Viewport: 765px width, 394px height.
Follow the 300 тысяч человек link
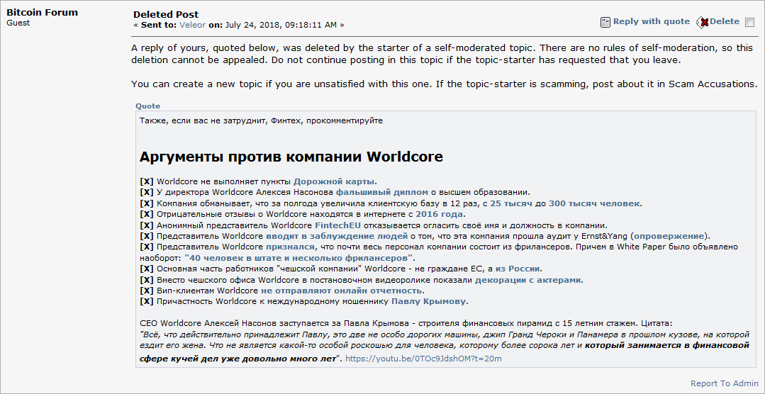coord(595,203)
